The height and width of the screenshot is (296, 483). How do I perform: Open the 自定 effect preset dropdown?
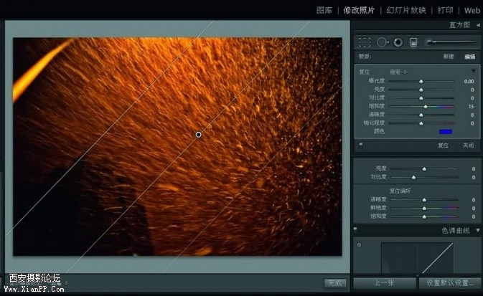point(398,72)
